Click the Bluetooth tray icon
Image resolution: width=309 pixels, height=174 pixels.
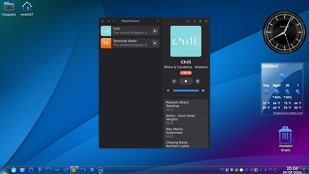(x=266, y=170)
